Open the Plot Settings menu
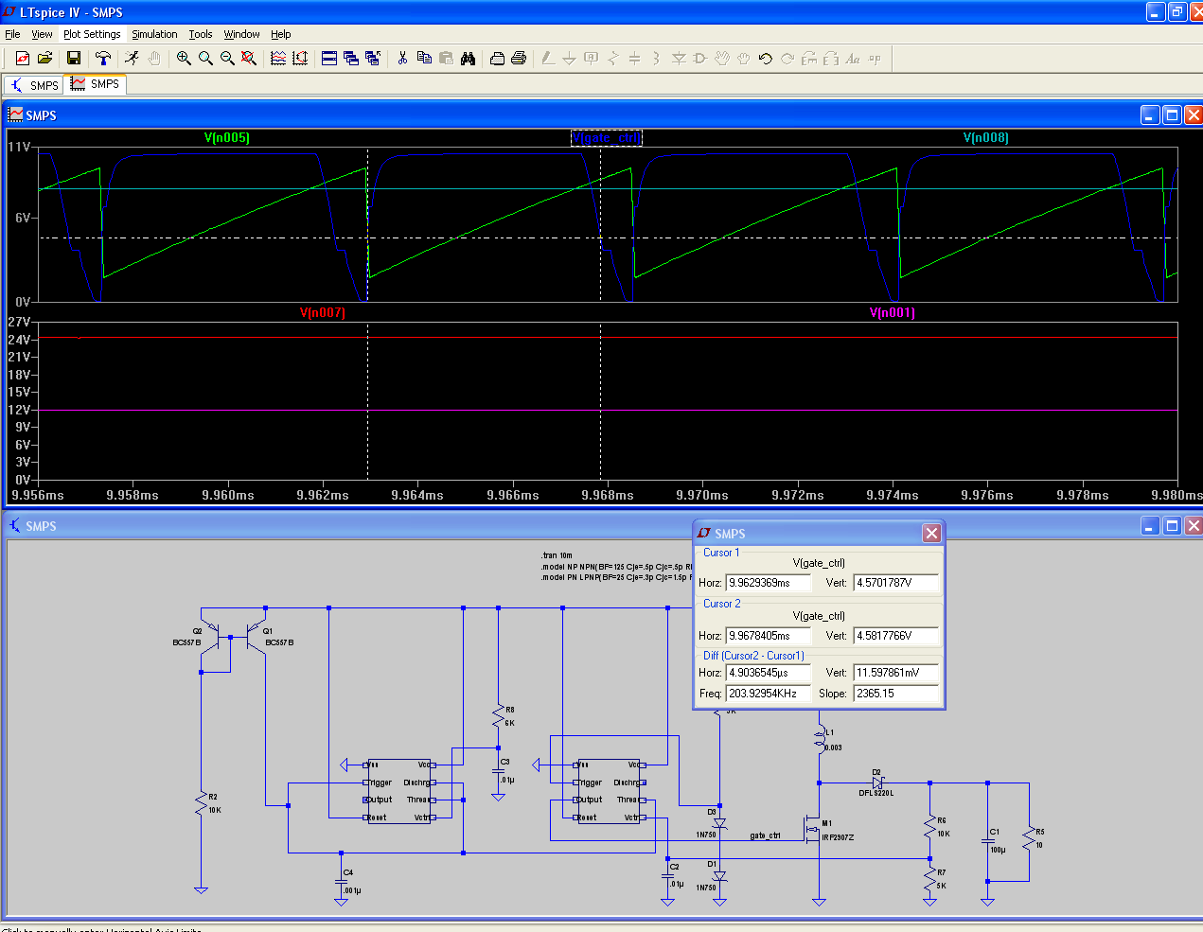The image size is (1203, 932). coord(92,34)
